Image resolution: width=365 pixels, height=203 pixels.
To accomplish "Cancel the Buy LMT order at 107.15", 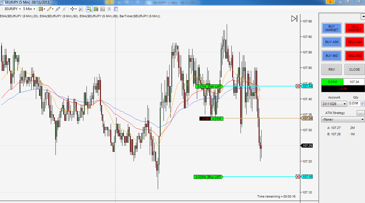I will click(x=298, y=177).
